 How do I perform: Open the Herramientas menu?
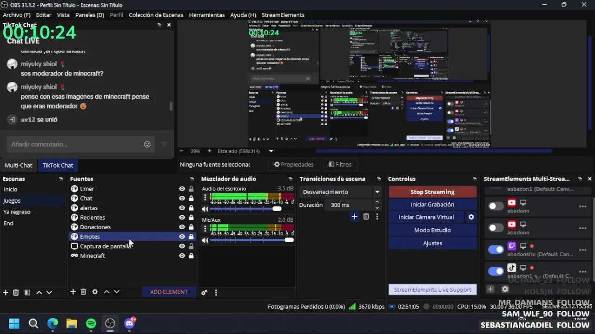pos(207,15)
